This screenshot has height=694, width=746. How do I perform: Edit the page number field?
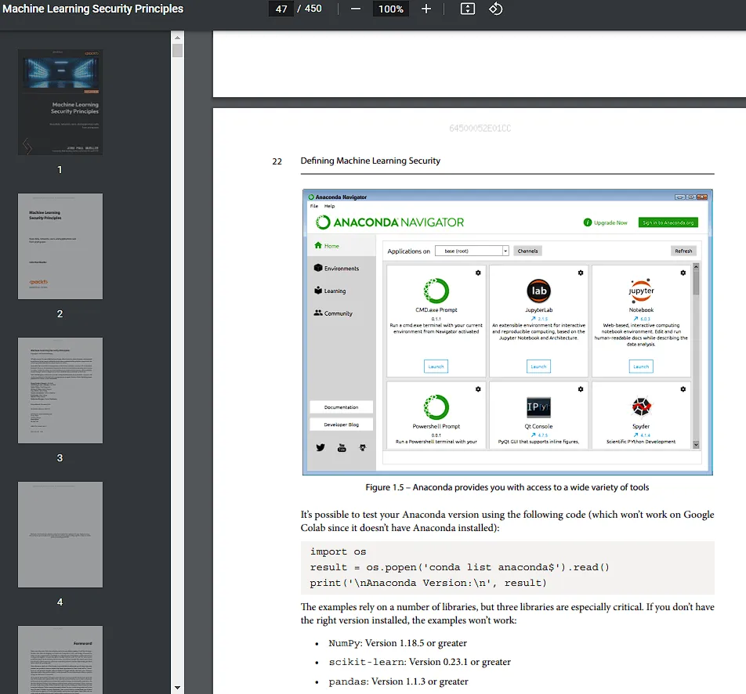pyautogui.click(x=281, y=9)
